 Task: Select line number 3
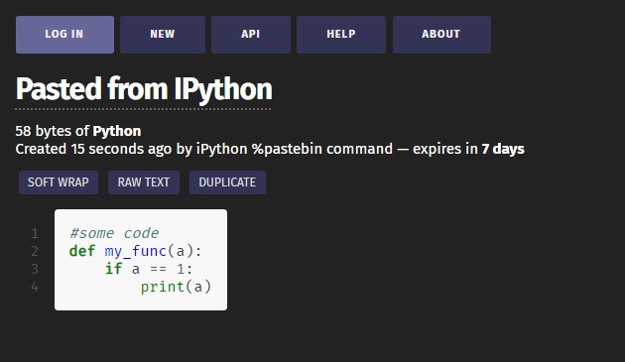point(35,269)
